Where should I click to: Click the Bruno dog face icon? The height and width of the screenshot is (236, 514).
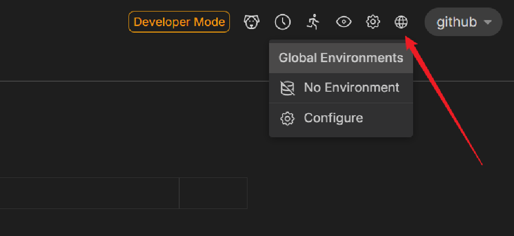pyautogui.click(x=251, y=22)
